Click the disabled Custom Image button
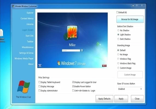This screenshot has width=156, height=109. [x=130, y=74]
